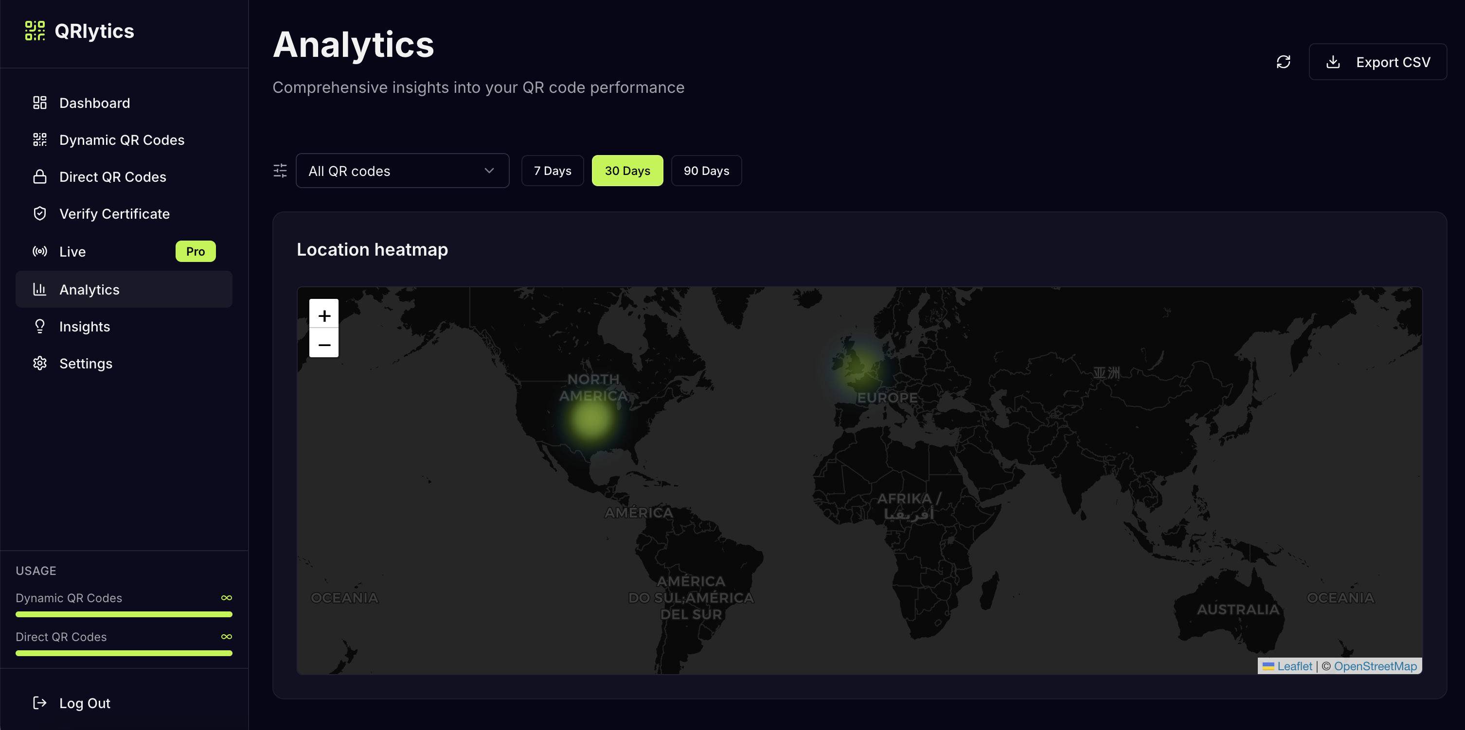1465x730 pixels.
Task: Open the Dashboard from the sidebar
Action: click(94, 103)
